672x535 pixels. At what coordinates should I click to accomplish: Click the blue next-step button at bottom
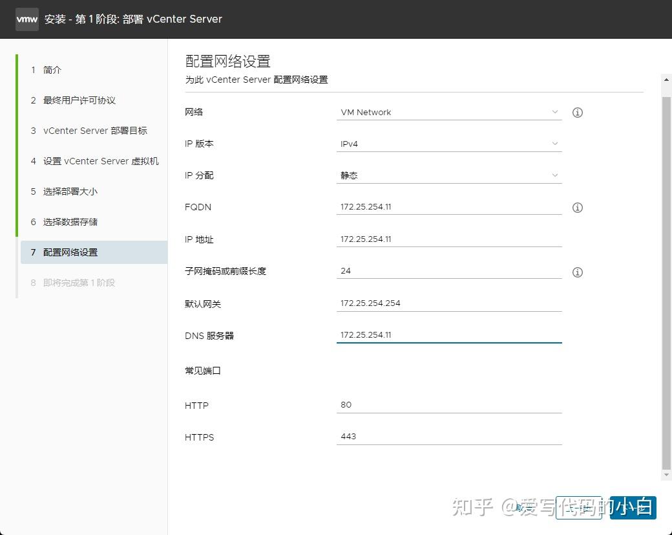pyautogui.click(x=633, y=508)
